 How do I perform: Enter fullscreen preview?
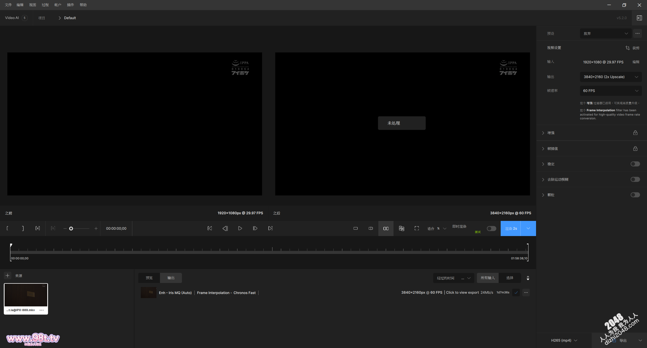pos(417,228)
